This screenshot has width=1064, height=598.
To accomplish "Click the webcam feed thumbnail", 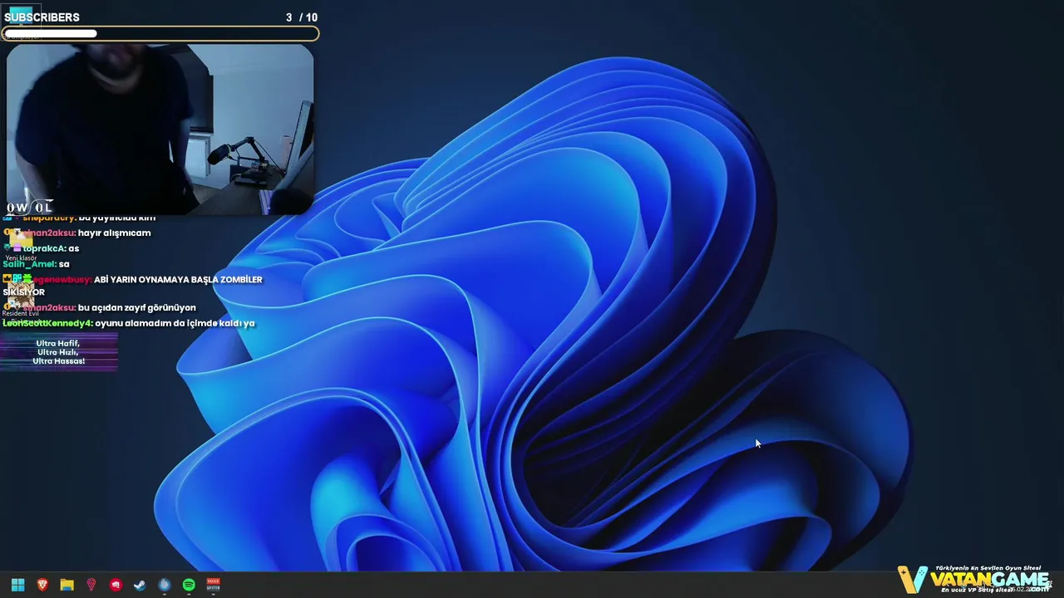I will 160,130.
